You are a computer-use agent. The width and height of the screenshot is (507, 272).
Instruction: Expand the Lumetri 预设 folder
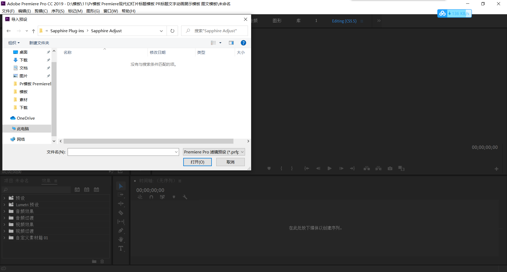click(x=4, y=205)
